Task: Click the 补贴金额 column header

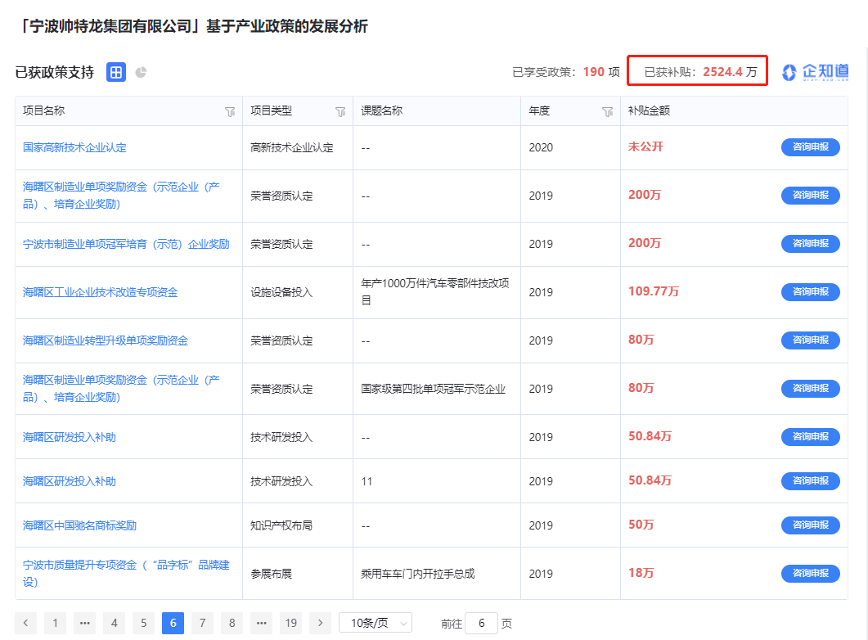Action: 649,110
